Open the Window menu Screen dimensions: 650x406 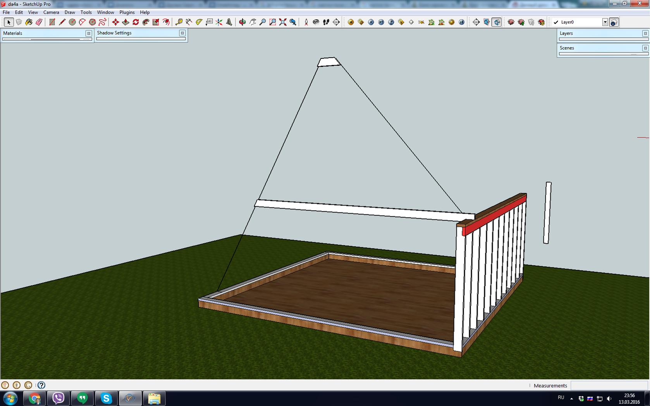pyautogui.click(x=105, y=12)
